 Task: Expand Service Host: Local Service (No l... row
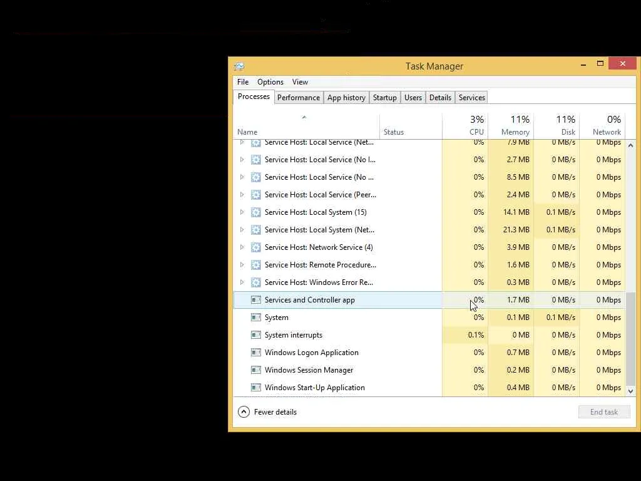tap(242, 160)
